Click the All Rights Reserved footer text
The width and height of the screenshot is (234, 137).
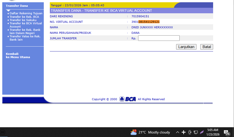tap(151, 99)
